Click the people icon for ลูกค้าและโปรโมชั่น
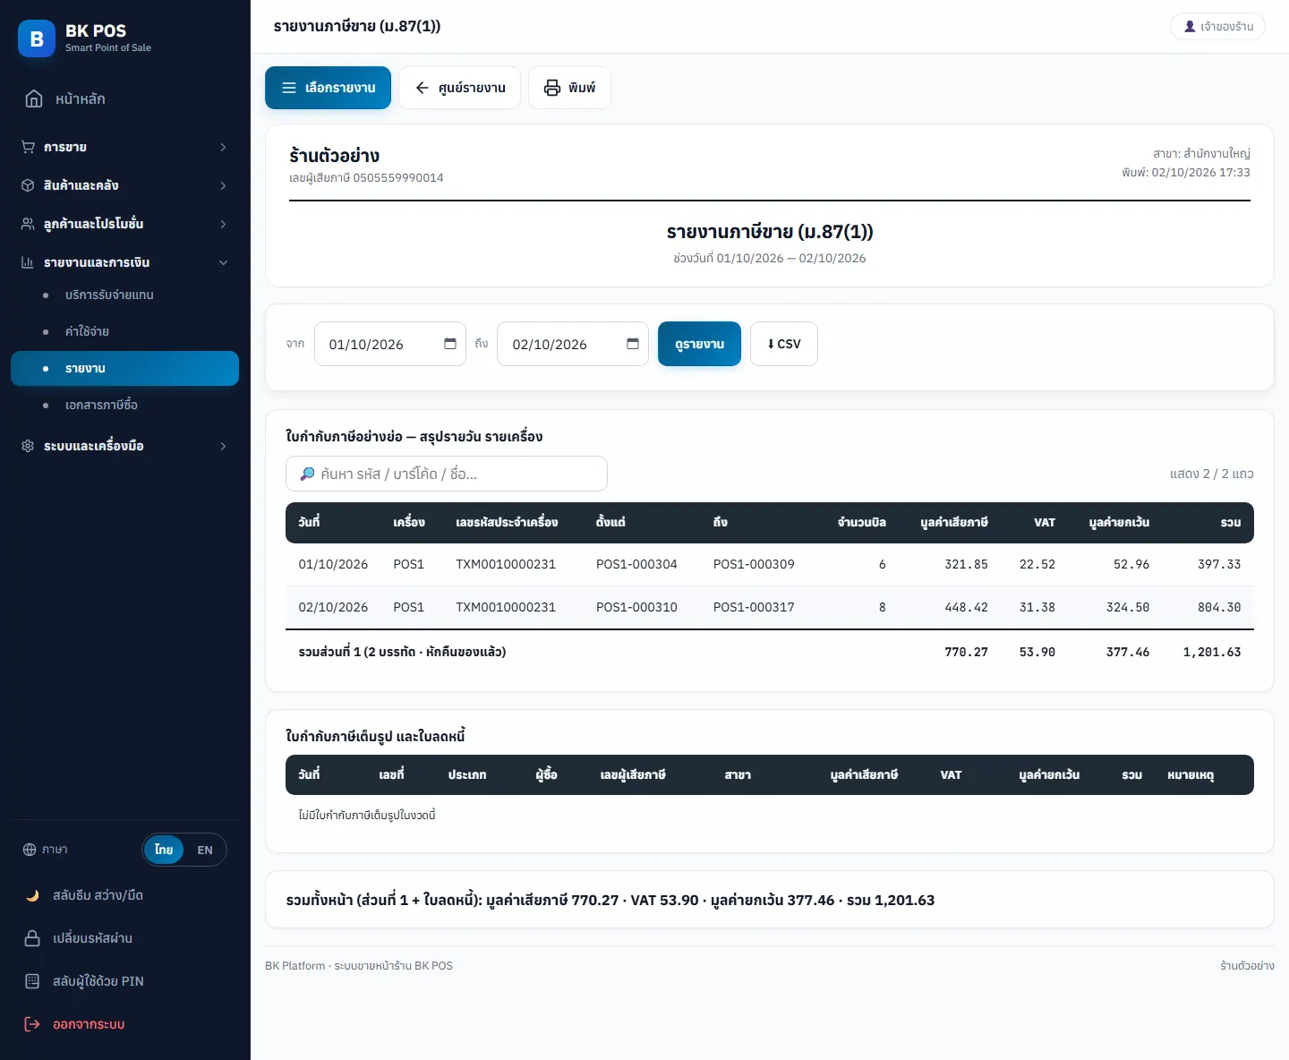This screenshot has width=1289, height=1060. coord(28,224)
